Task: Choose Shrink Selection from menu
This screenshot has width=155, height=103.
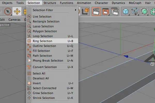Action: (52, 98)
